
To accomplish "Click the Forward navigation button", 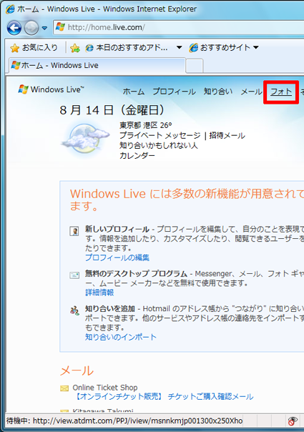I will [31, 28].
